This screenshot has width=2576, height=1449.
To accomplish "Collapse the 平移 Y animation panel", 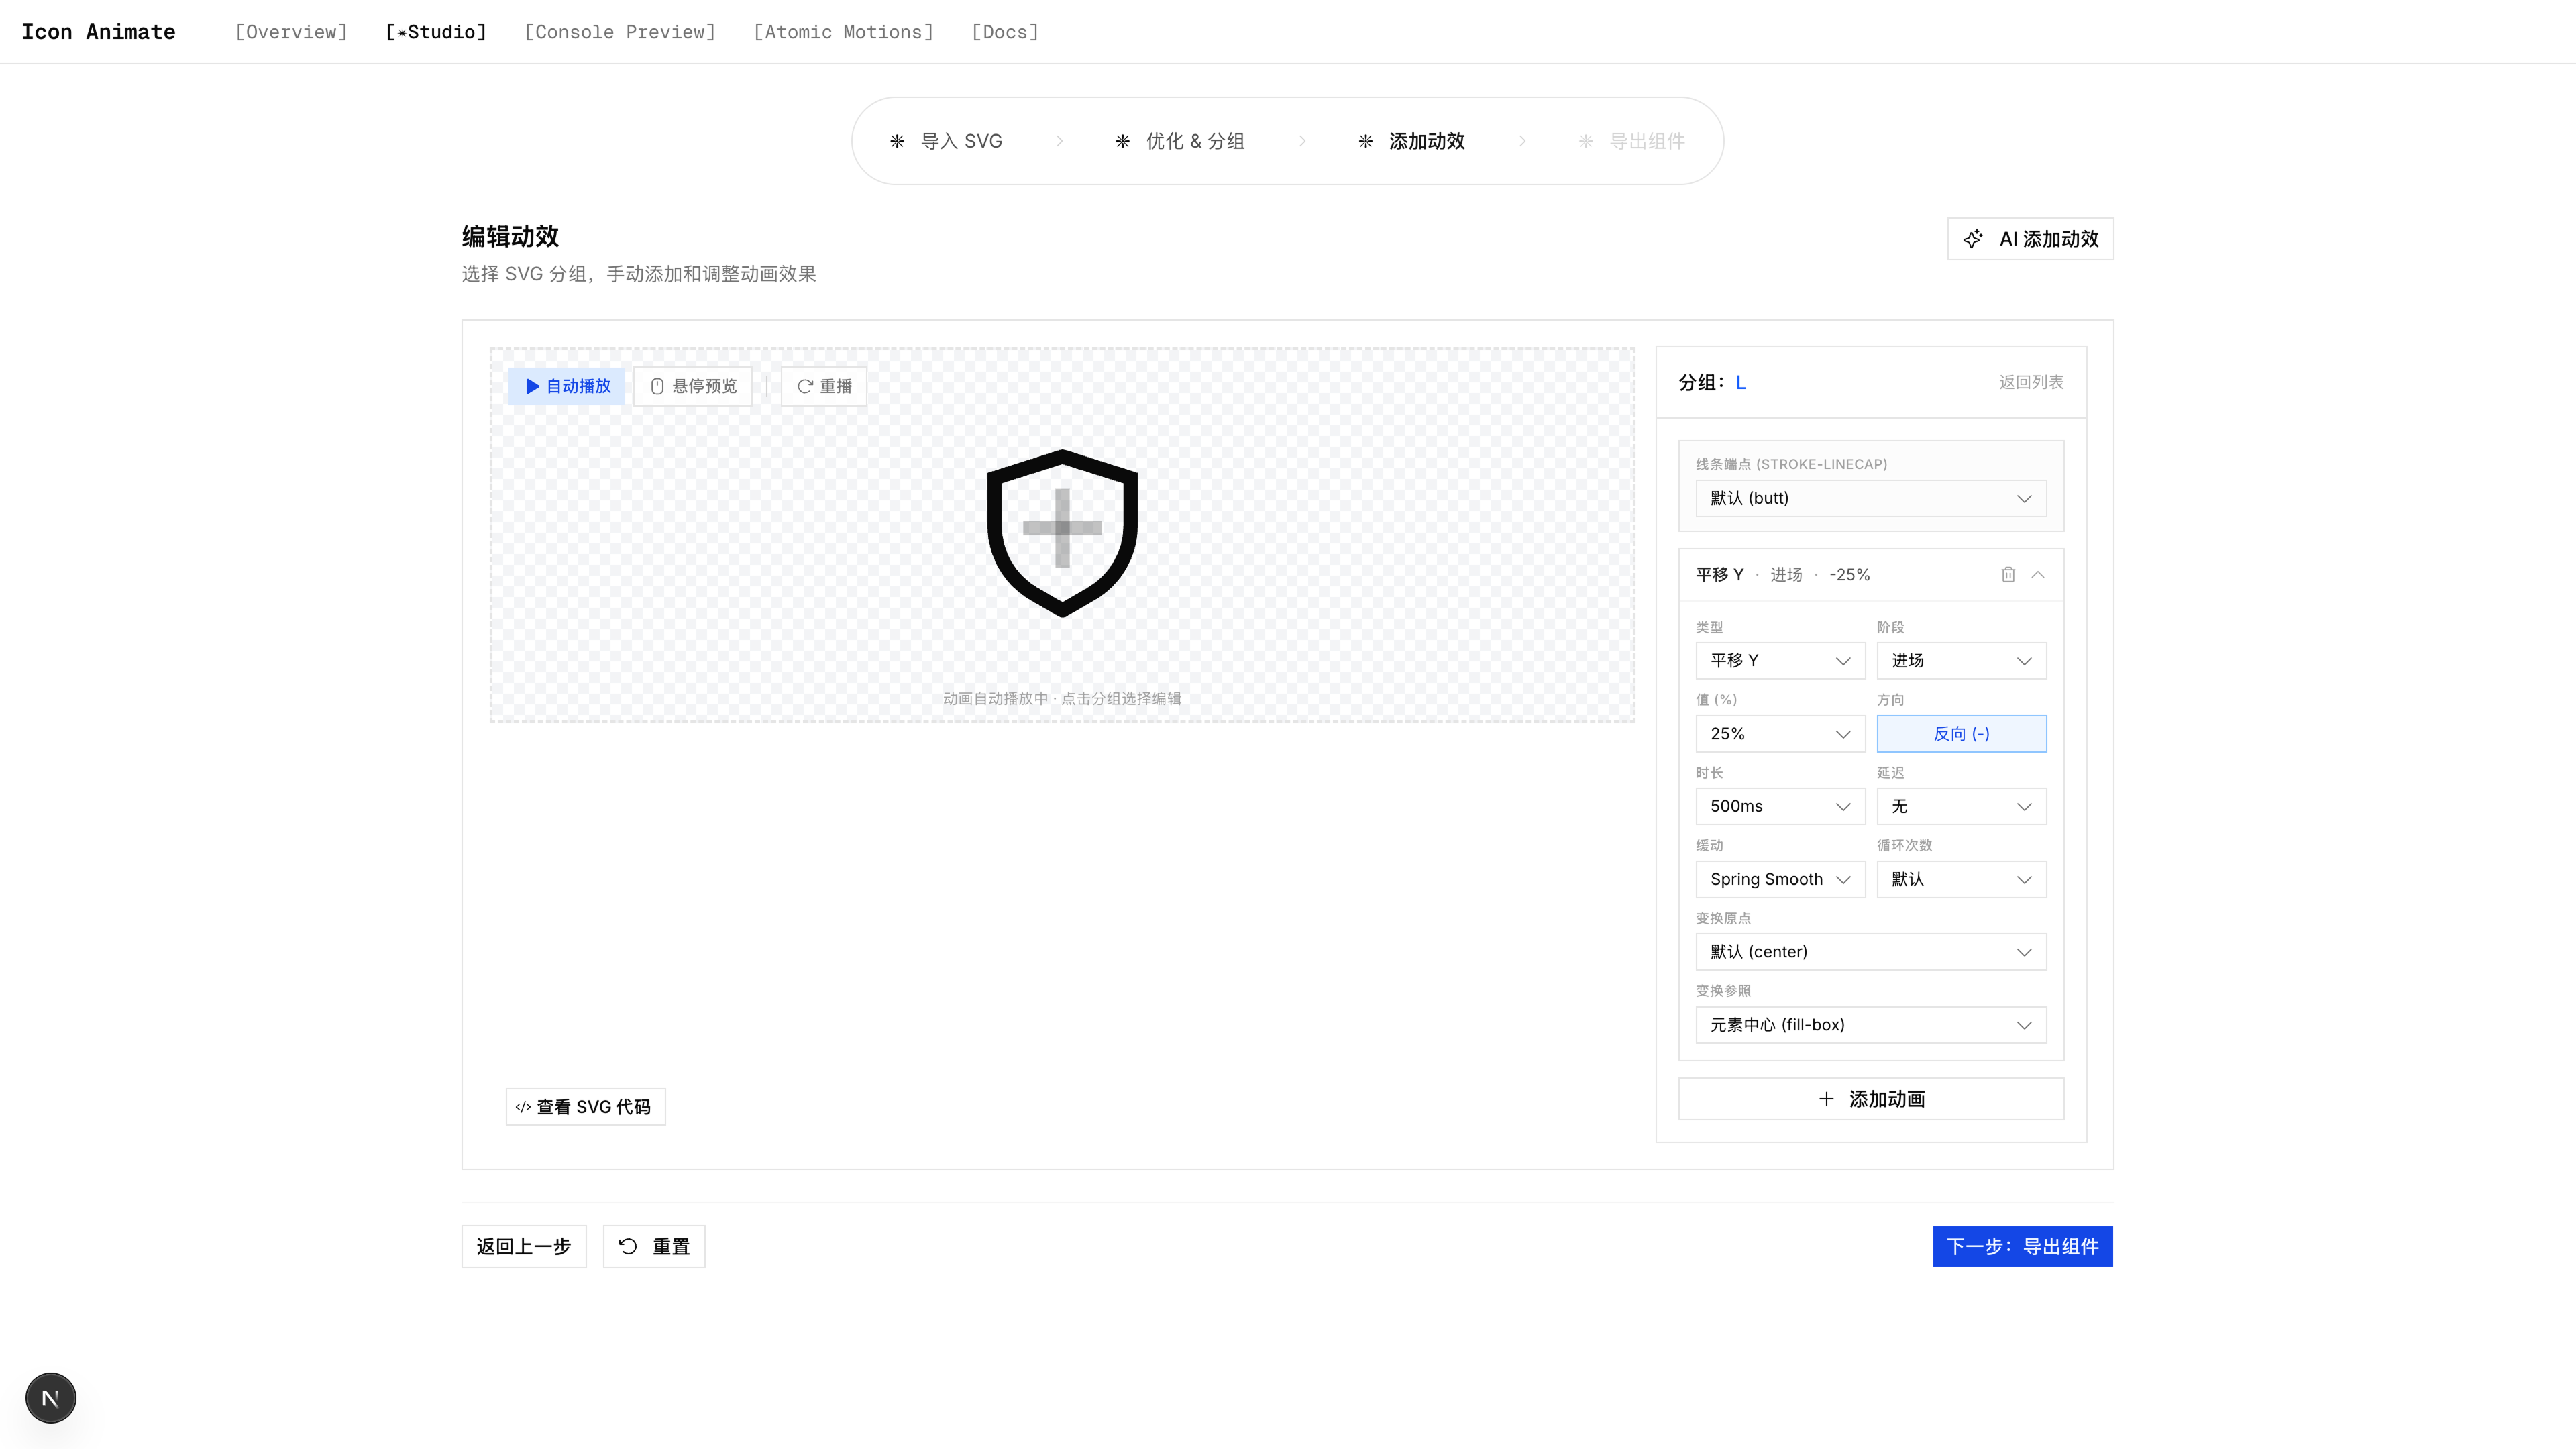I will point(2038,574).
